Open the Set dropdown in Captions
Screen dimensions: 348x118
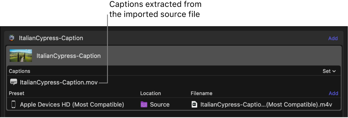(329, 71)
